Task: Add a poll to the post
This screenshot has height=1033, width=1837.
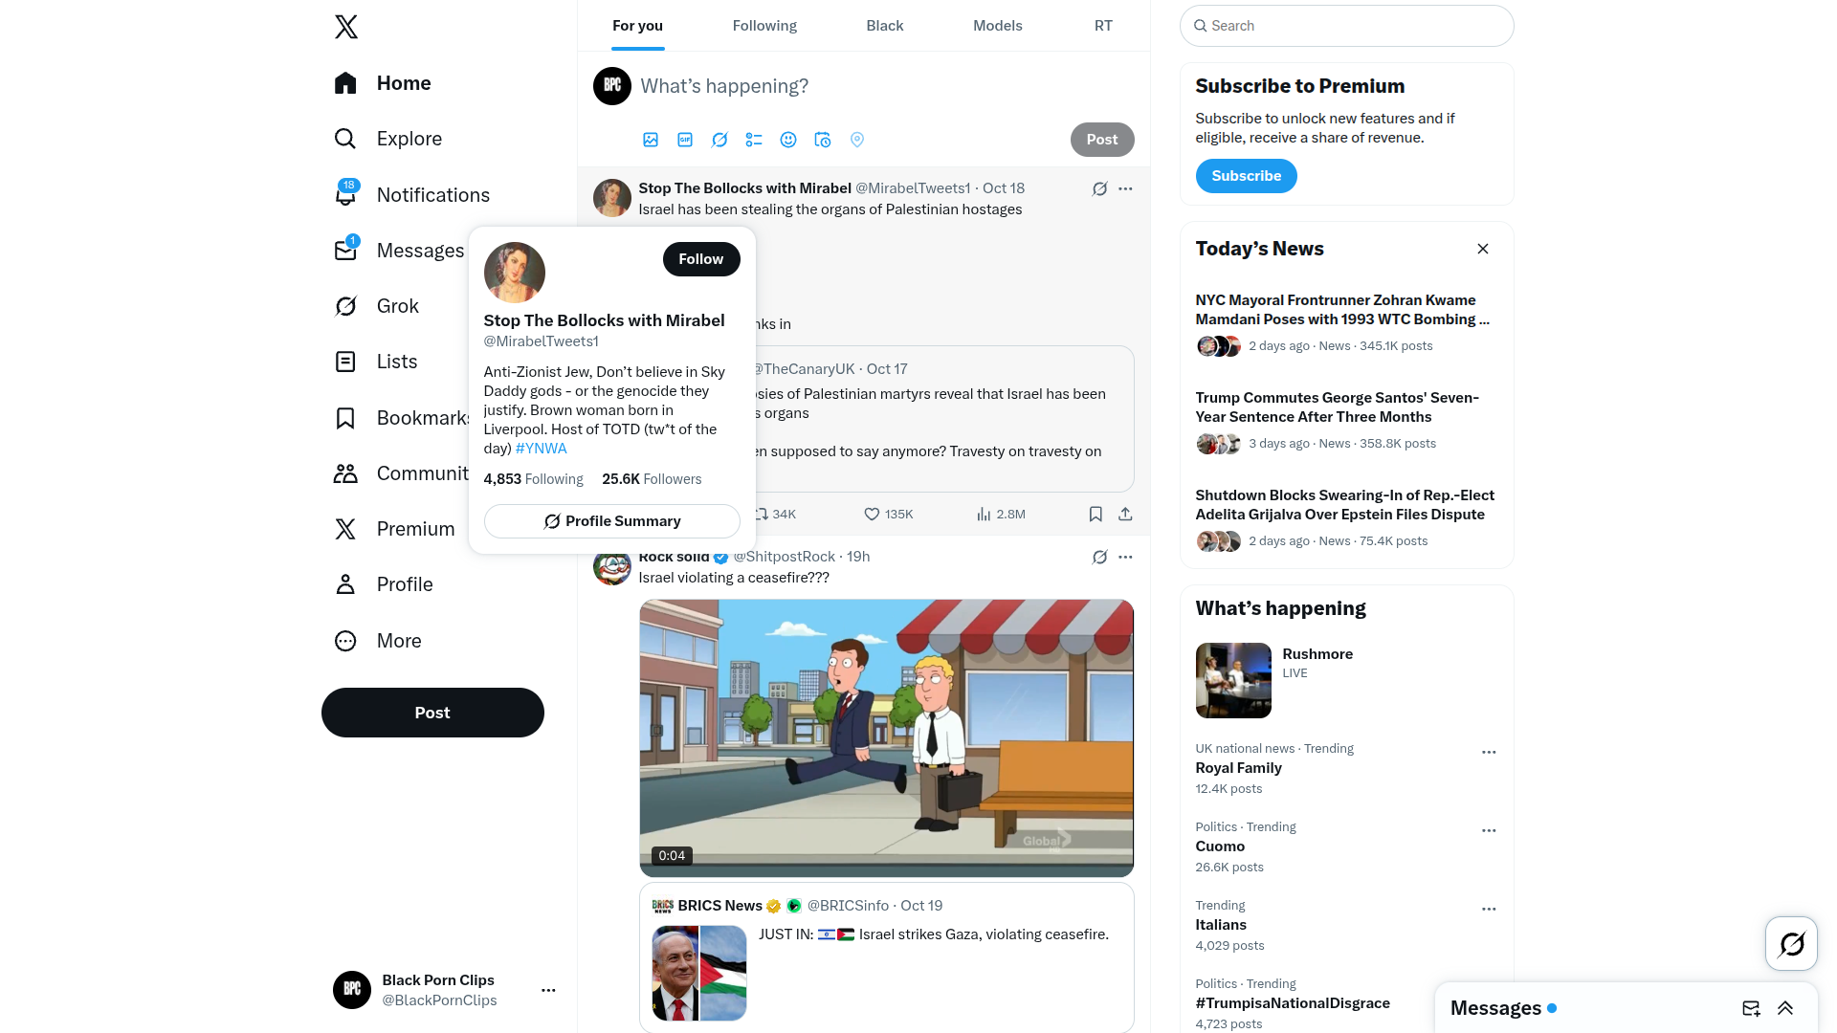Action: (754, 140)
